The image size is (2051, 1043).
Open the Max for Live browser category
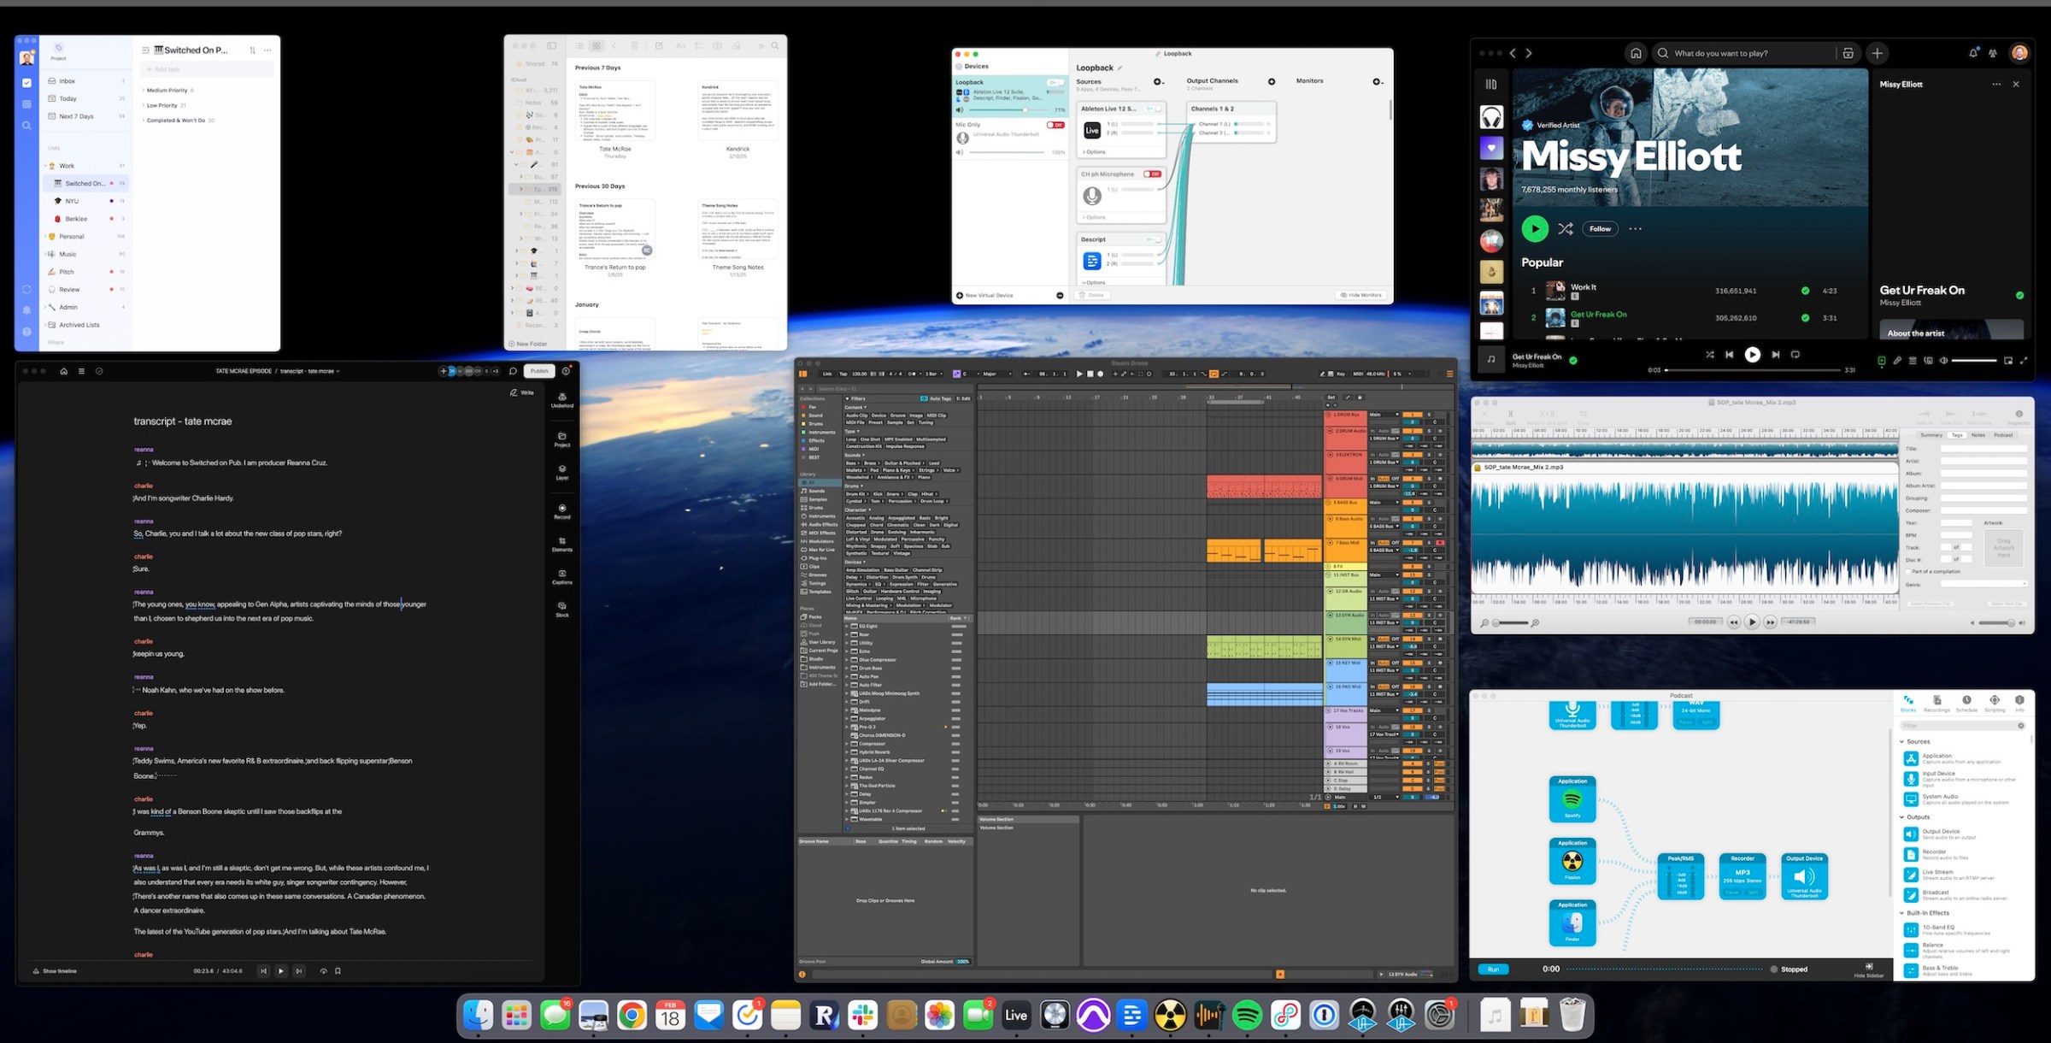point(822,550)
